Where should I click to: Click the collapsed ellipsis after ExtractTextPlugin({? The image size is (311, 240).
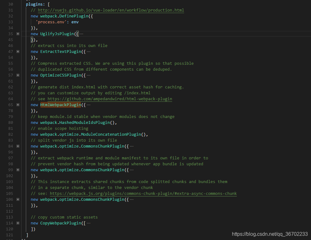coord(88,52)
